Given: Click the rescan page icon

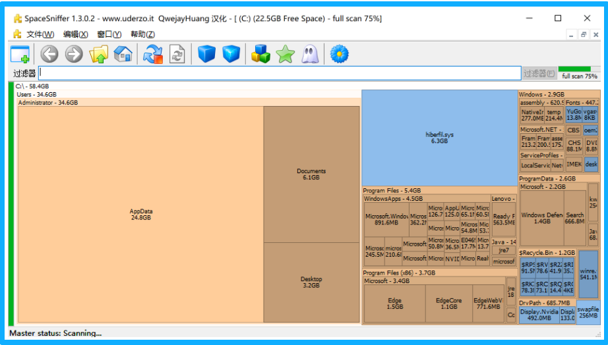Looking at the screenshot, I should pos(177,54).
